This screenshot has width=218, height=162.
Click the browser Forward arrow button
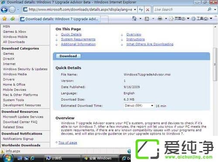tap(12, 10)
